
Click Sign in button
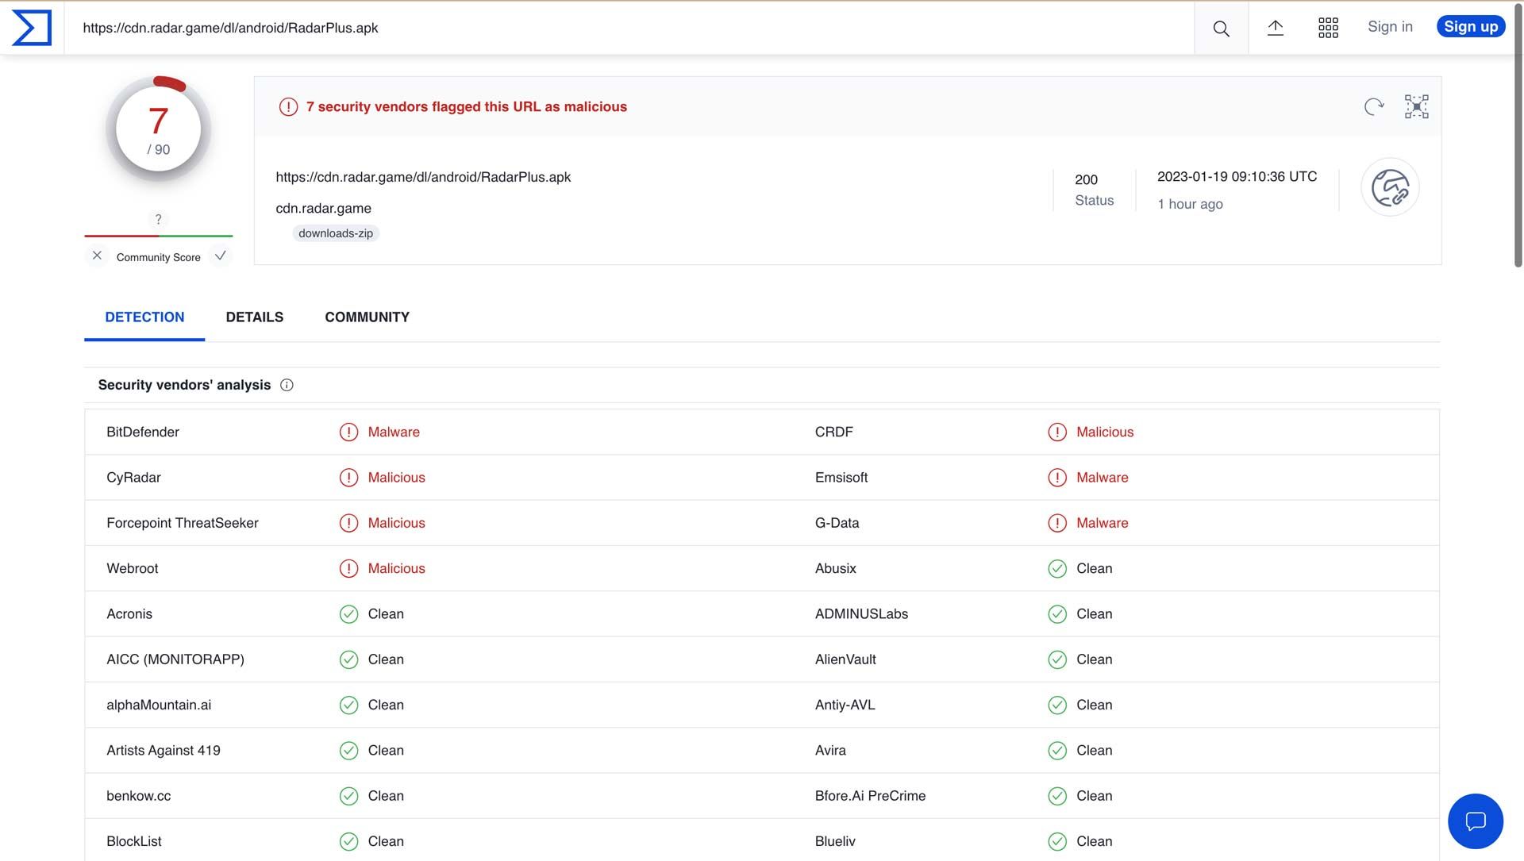click(1391, 27)
